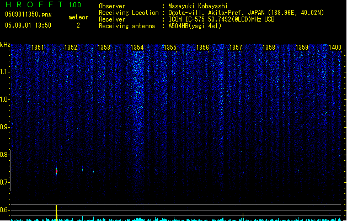The height and width of the screenshot is (221, 347).
Task: Click the observer name Masayuki Kobayashi
Action: point(198,6)
